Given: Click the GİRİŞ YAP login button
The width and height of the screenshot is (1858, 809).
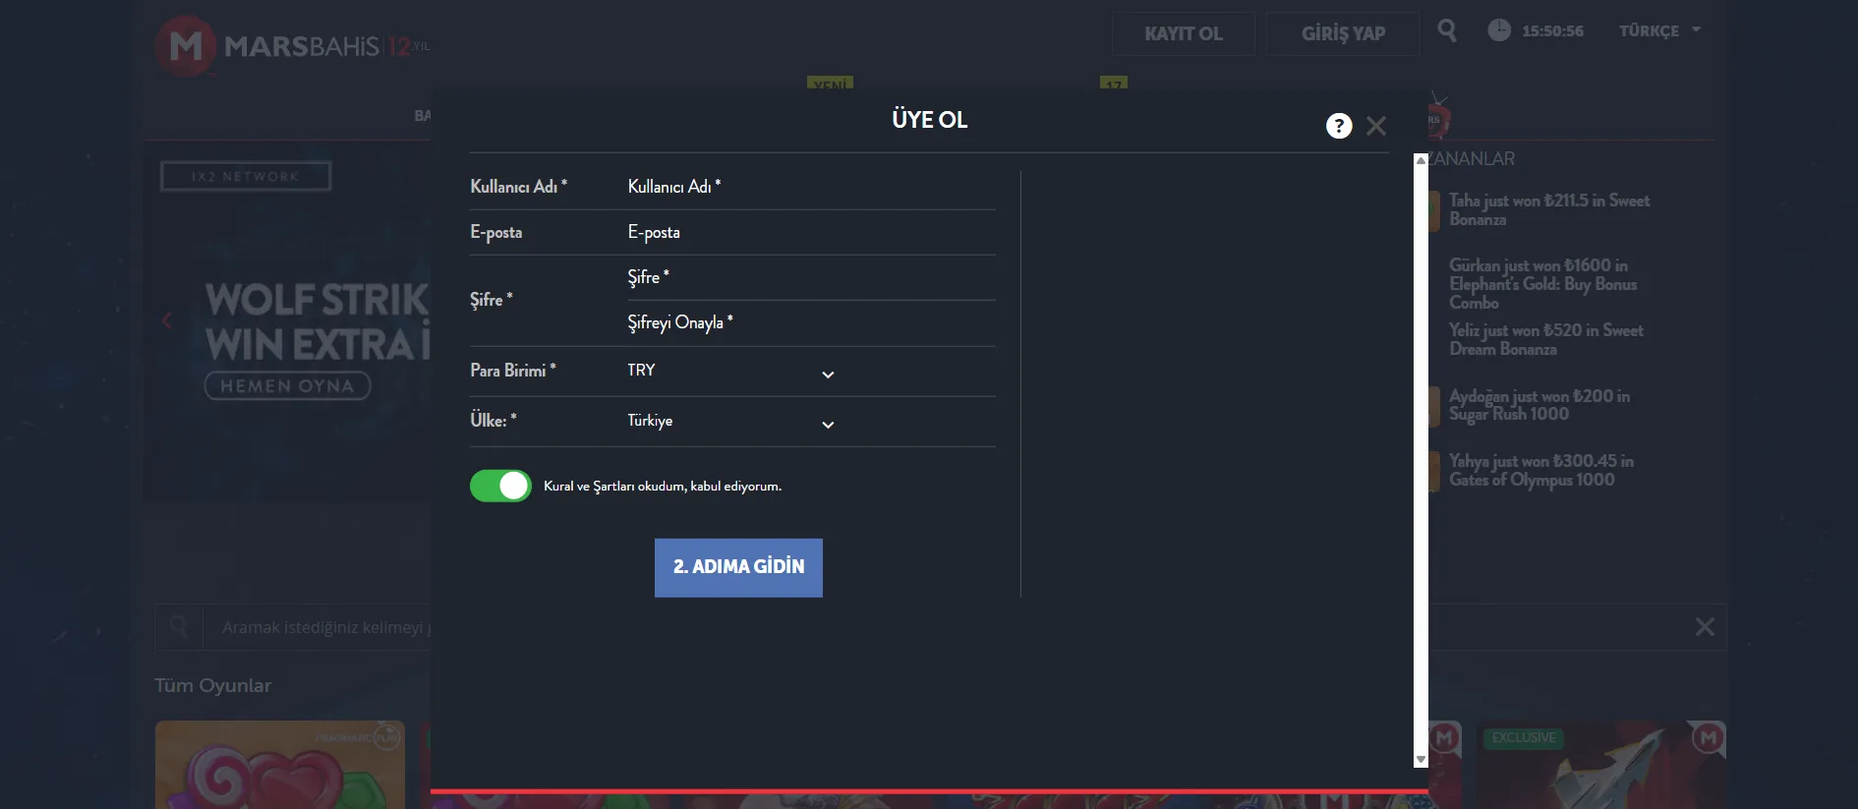Looking at the screenshot, I should pyautogui.click(x=1343, y=33).
